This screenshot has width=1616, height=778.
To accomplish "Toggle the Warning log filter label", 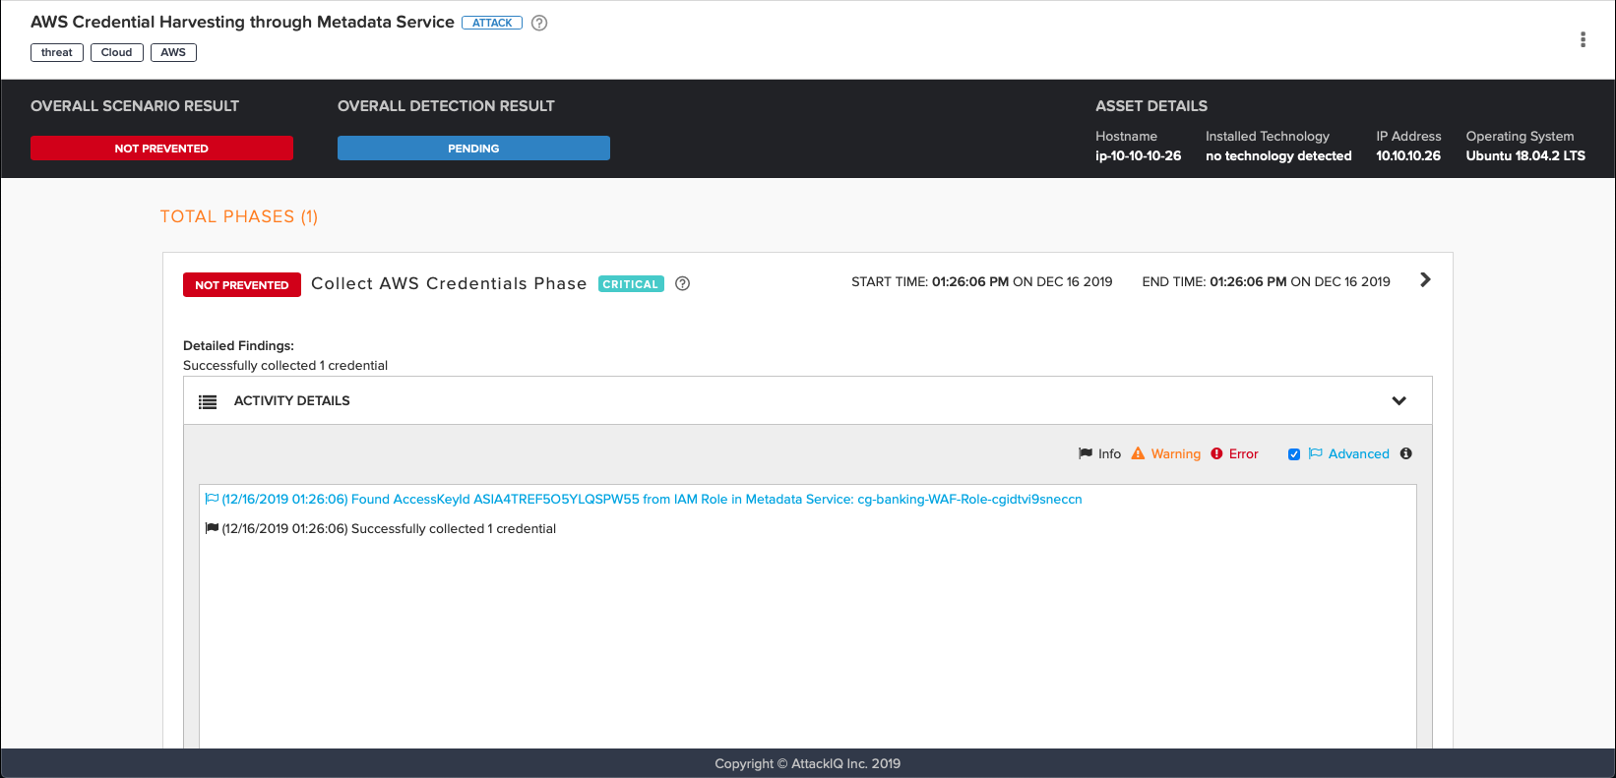I will tap(1175, 453).
